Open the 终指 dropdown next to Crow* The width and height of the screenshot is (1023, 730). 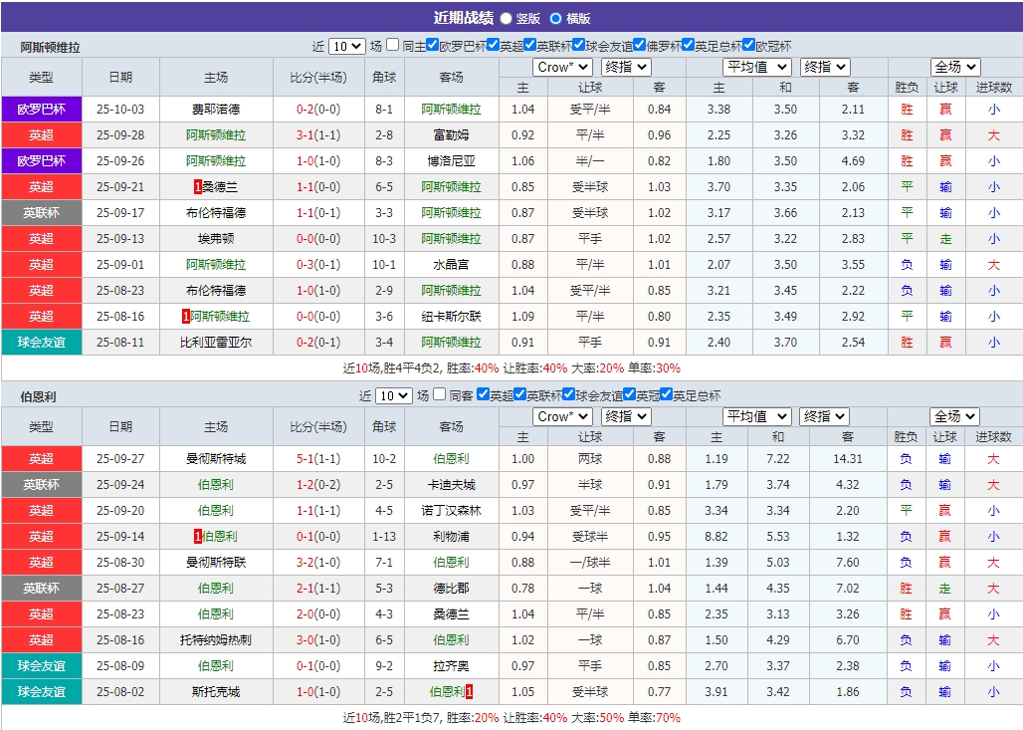click(x=625, y=67)
